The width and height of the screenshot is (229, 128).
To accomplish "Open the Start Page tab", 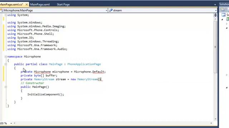I will coord(63,5).
